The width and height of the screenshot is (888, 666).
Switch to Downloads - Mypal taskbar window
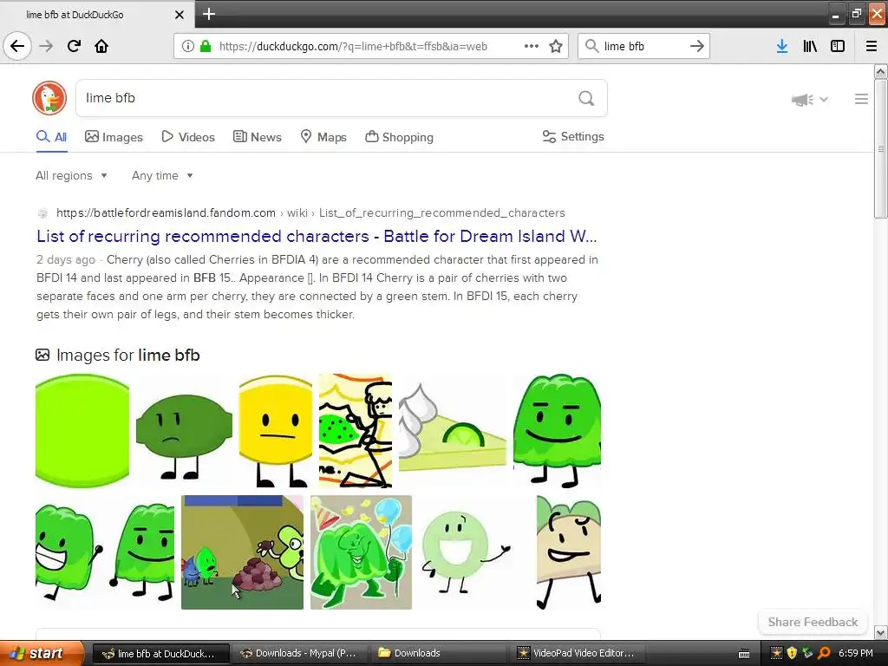[x=298, y=653]
